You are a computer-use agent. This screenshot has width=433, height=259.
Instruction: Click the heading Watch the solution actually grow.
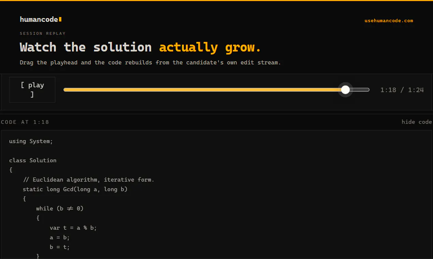point(140,47)
